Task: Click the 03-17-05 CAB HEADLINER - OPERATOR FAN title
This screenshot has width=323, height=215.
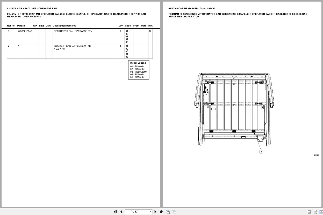Action: 32,9
